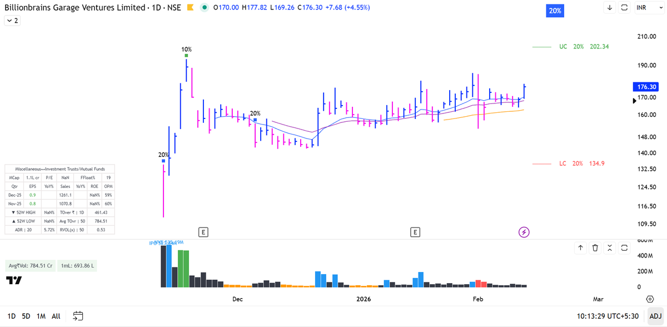Screen dimensions: 667x327
Task: Collapse the volume pane
Action: (610, 247)
